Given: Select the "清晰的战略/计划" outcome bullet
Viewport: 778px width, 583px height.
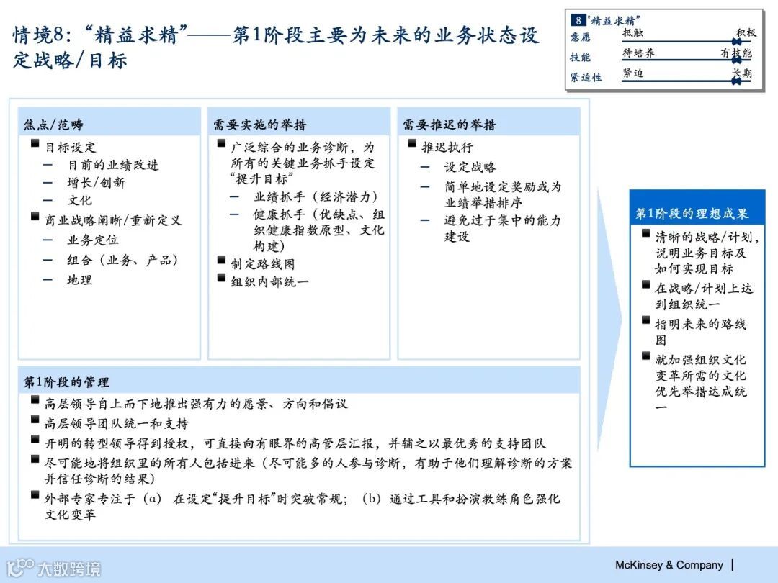Looking at the screenshot, I should point(707,253).
